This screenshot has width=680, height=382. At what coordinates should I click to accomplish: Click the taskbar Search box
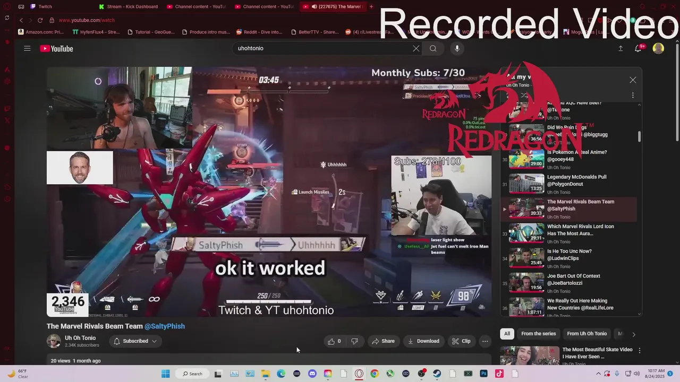point(192,374)
